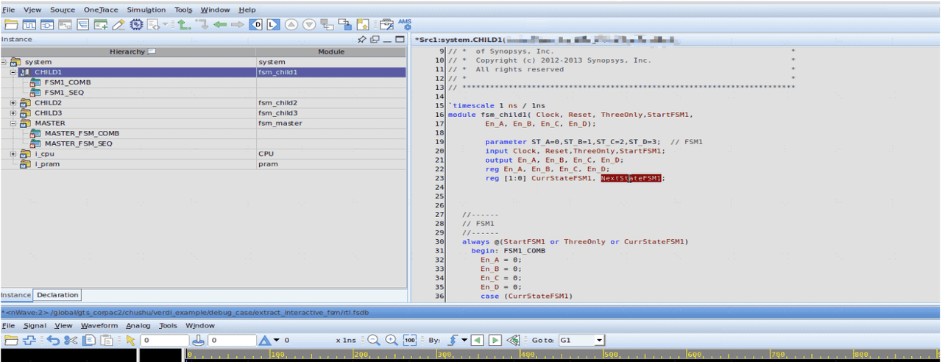Click the zoom in magnifier in nWave
Viewport: 942px width, 362px height.
tap(392, 340)
